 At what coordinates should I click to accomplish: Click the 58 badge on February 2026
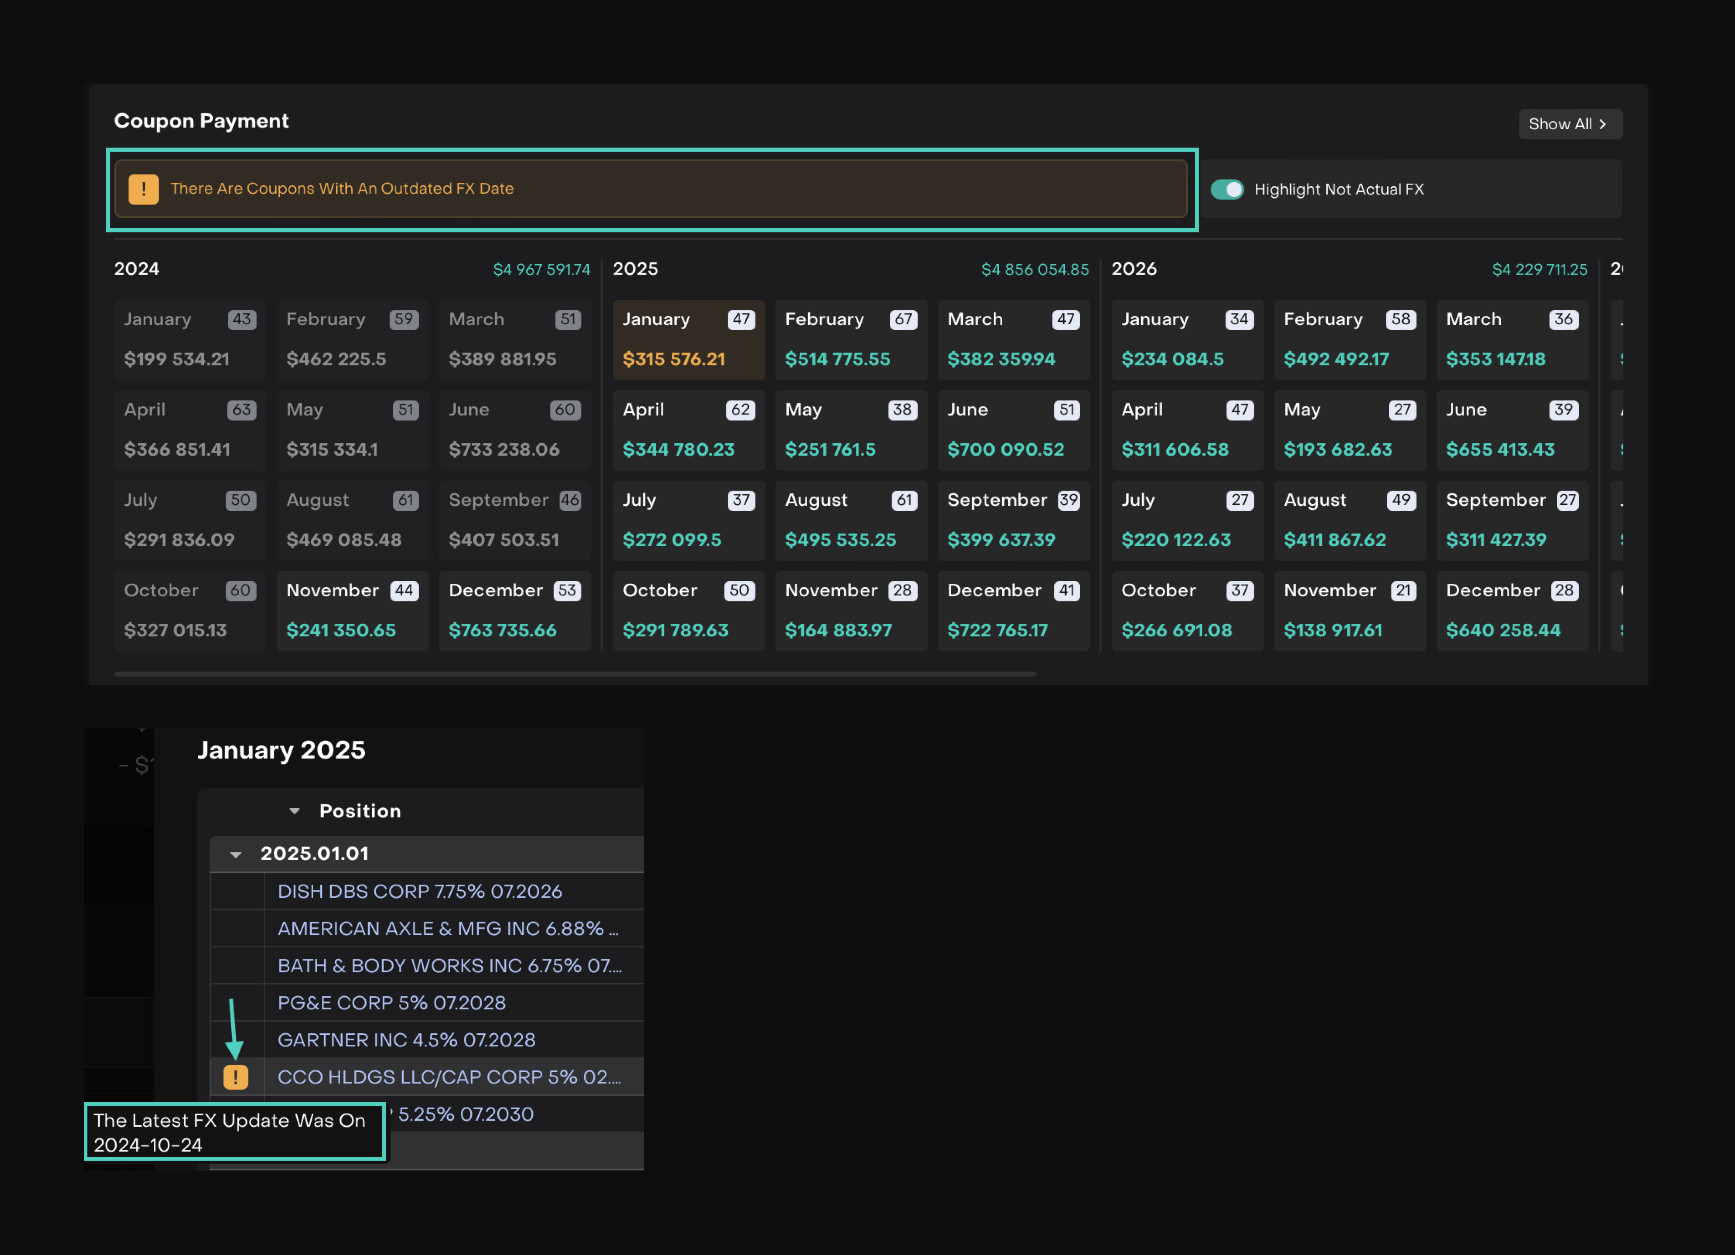click(1401, 319)
